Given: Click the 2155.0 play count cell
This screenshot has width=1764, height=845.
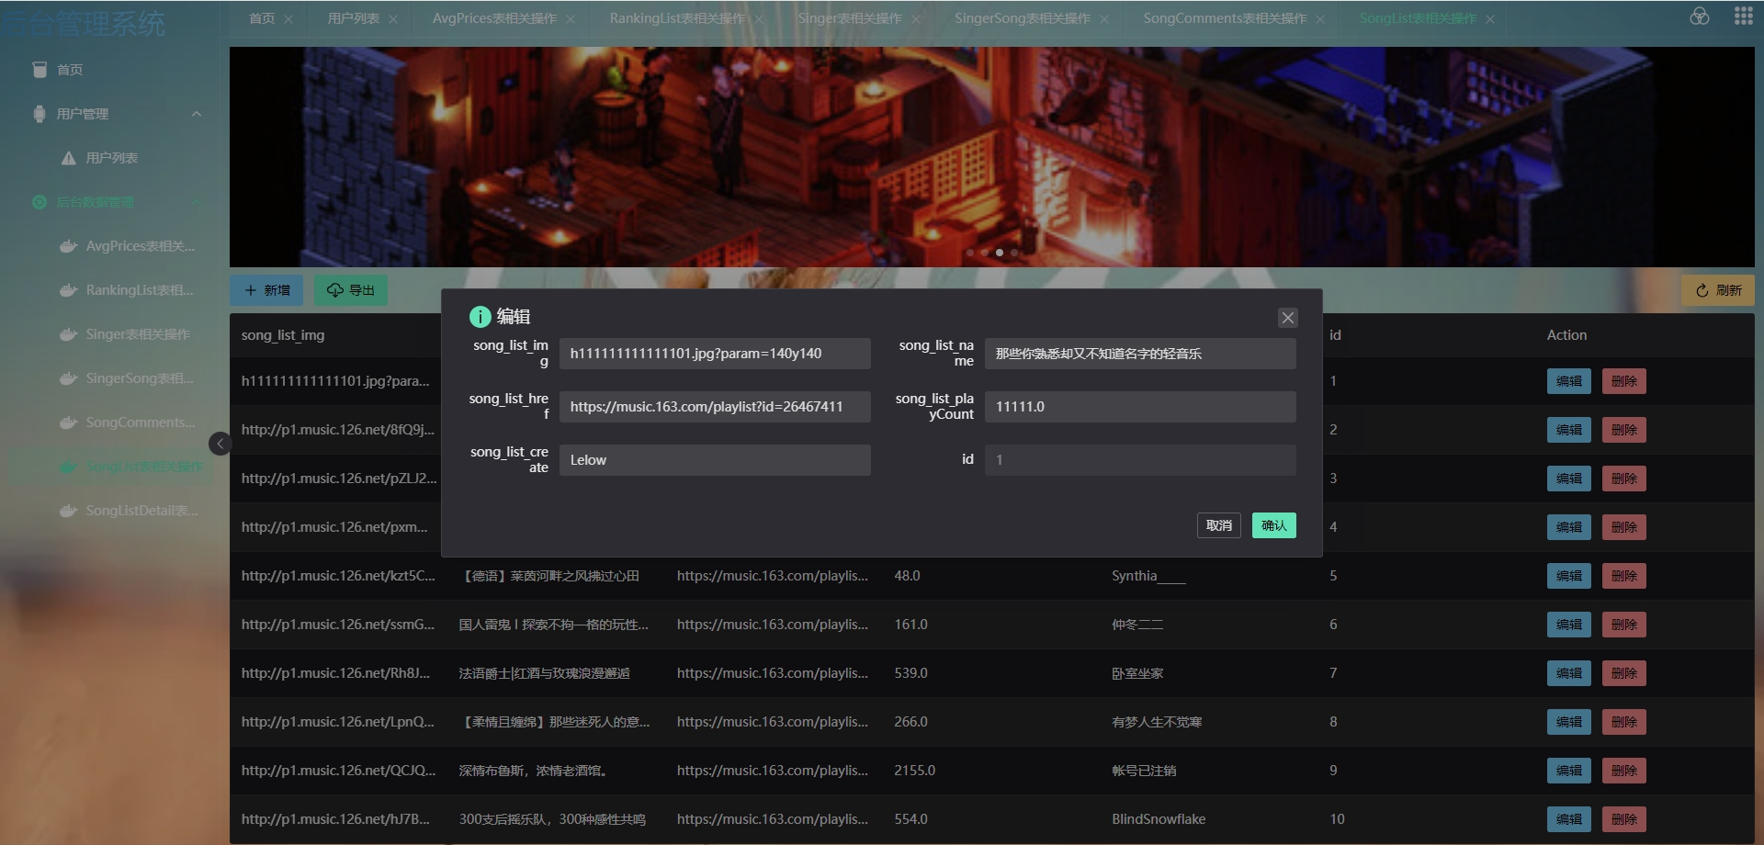Looking at the screenshot, I should [914, 771].
